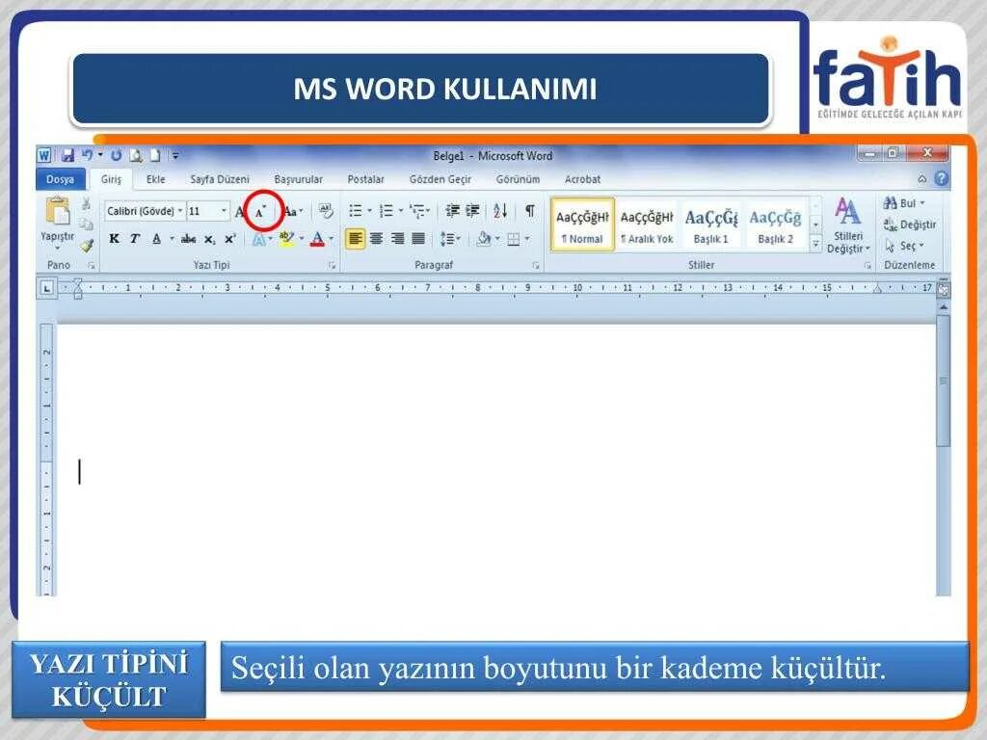Image resolution: width=987 pixels, height=740 pixels.
Task: Click the Increase Indent icon
Action: coord(472,211)
